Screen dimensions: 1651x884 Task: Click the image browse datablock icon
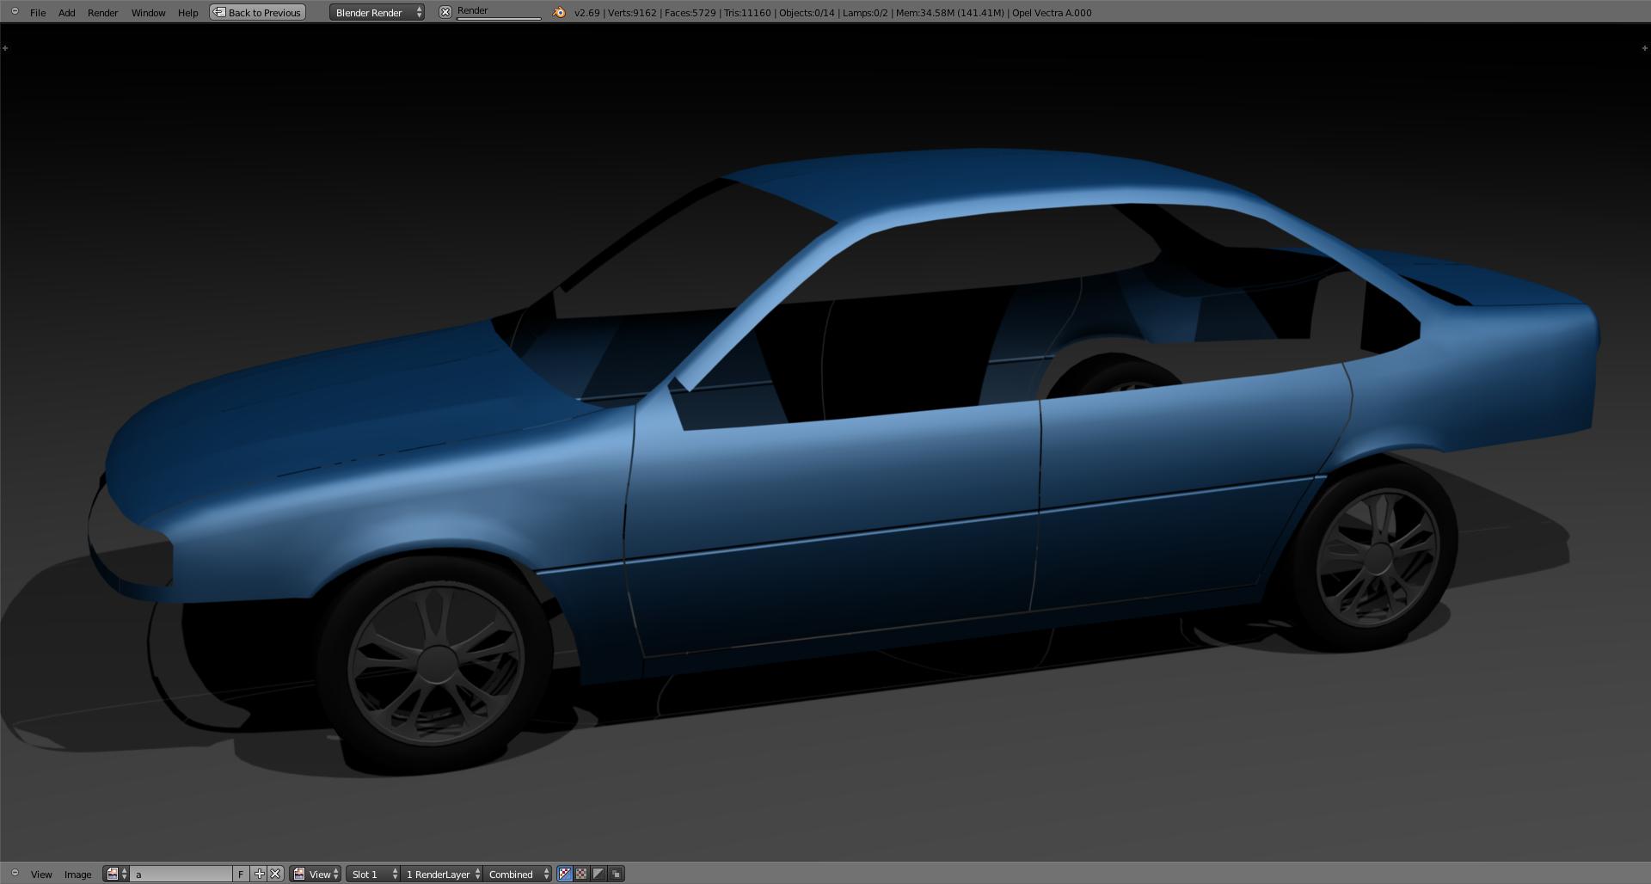point(115,874)
